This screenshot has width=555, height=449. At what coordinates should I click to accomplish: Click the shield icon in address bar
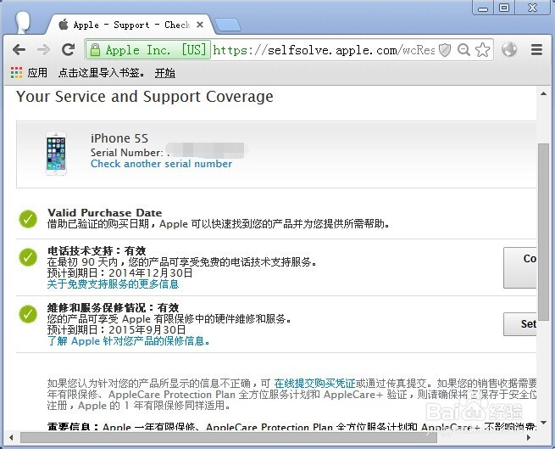pyautogui.click(x=445, y=50)
